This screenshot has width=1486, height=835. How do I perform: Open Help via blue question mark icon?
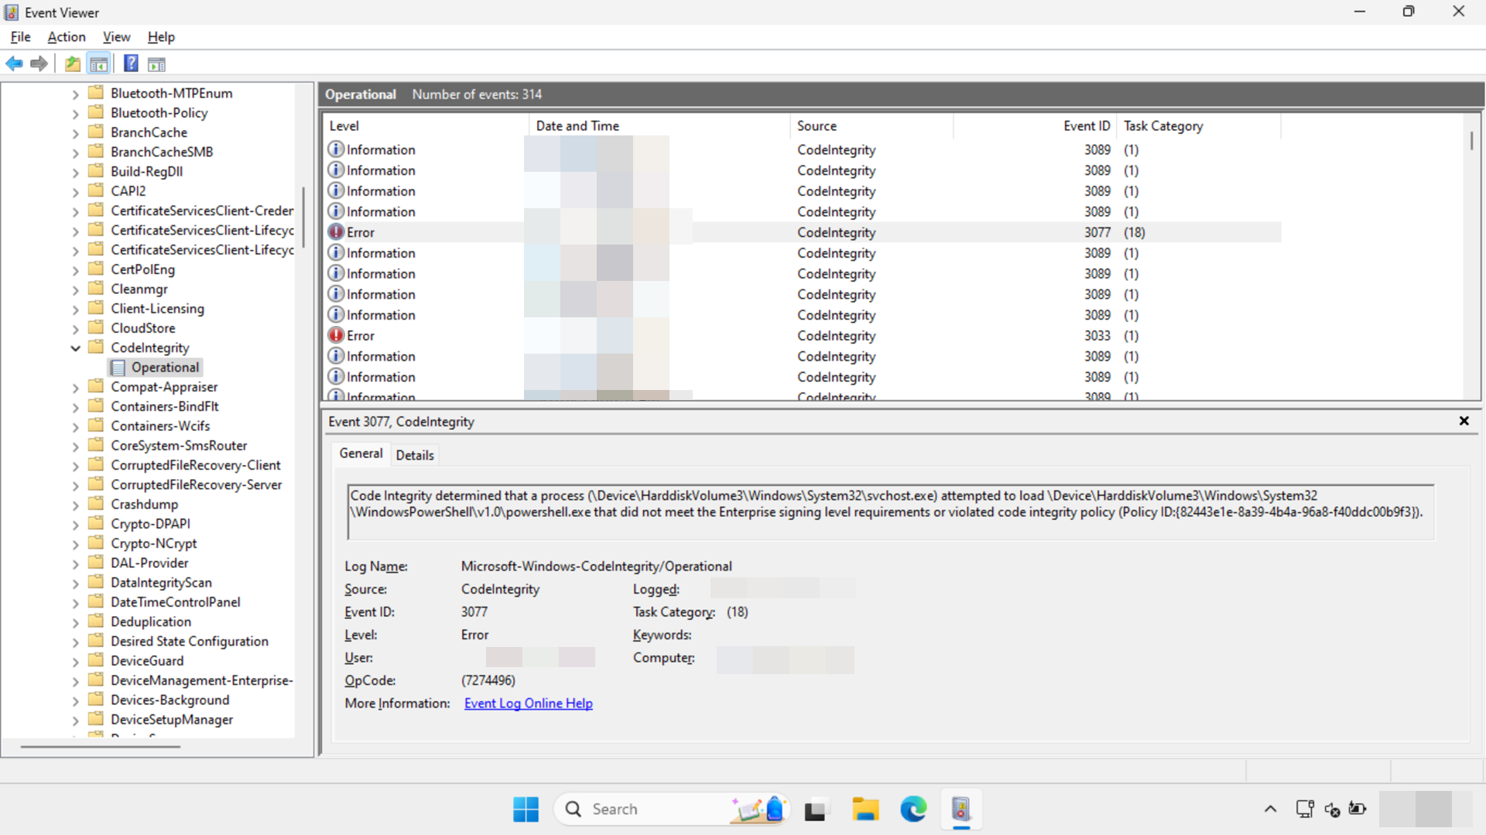[x=131, y=63]
